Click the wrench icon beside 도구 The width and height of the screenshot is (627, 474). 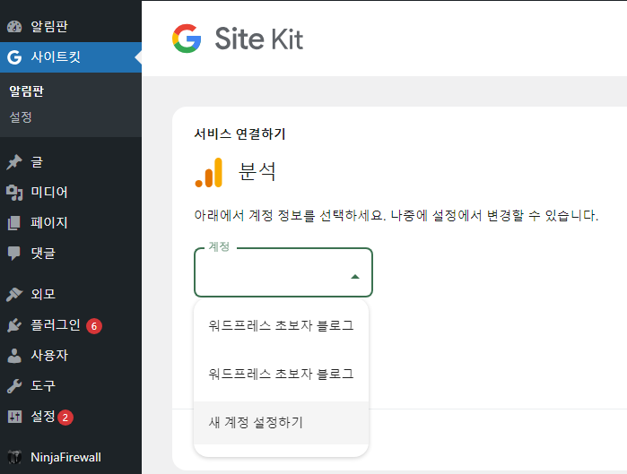[14, 386]
